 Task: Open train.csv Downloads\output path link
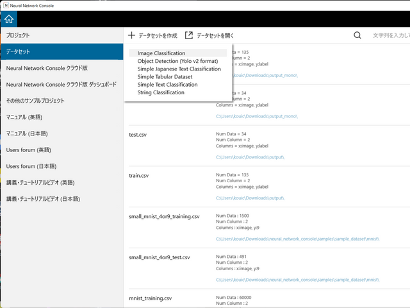pos(250,198)
